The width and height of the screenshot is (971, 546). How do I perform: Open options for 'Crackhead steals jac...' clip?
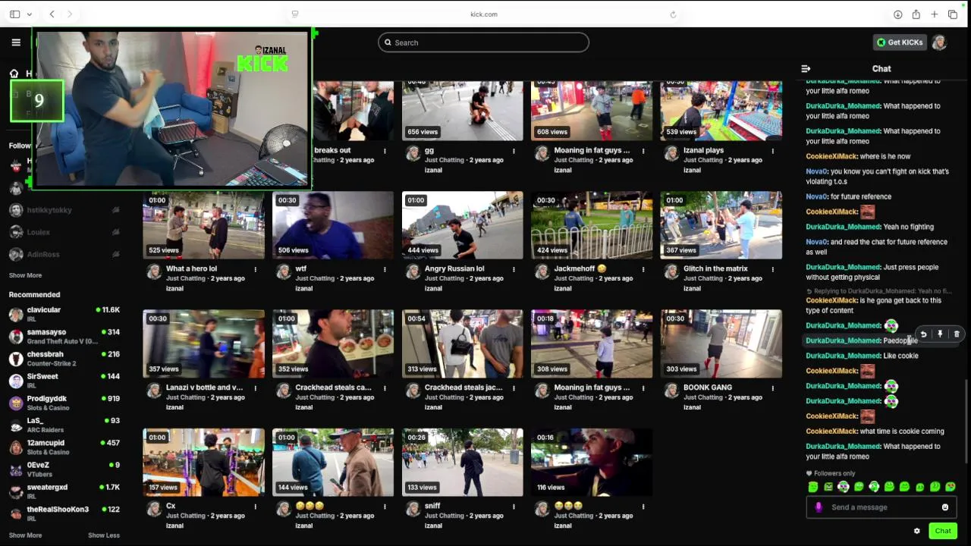(514, 388)
